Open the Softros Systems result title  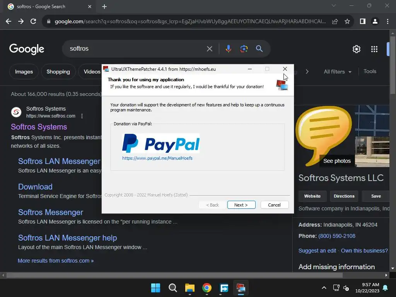(x=39, y=127)
